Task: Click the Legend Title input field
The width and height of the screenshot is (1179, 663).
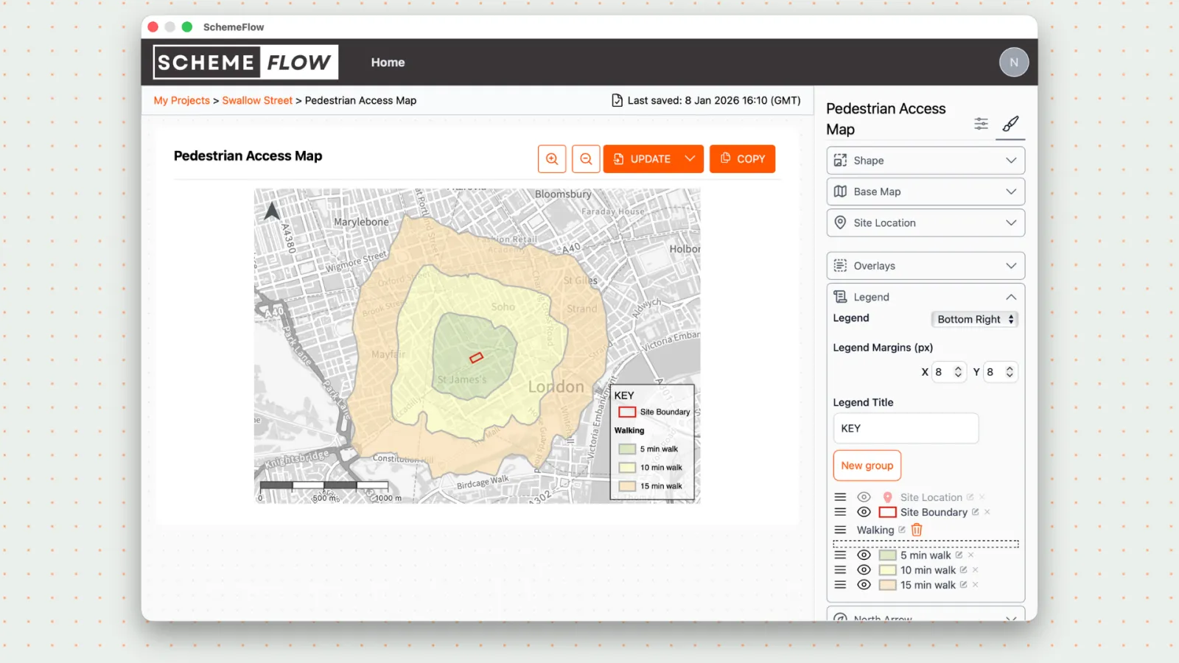Action: 906,428
